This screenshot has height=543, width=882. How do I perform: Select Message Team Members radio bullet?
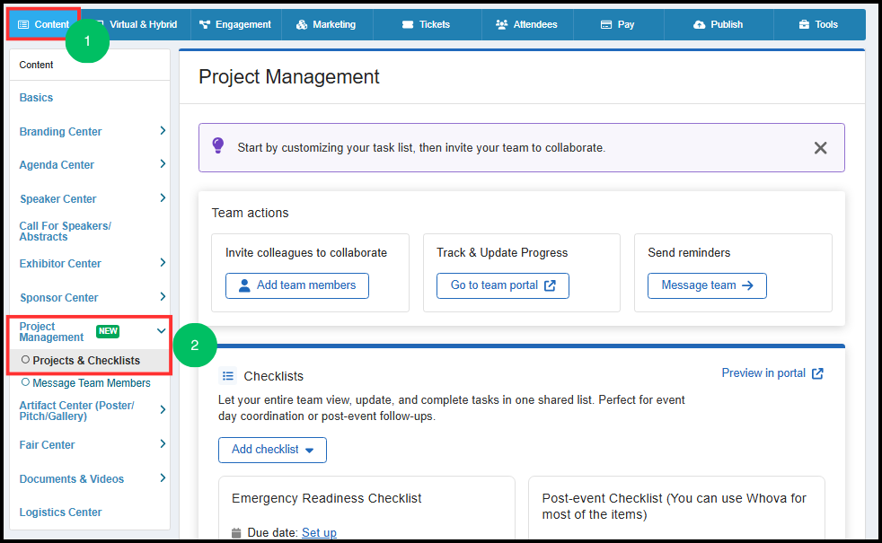pyautogui.click(x=25, y=382)
